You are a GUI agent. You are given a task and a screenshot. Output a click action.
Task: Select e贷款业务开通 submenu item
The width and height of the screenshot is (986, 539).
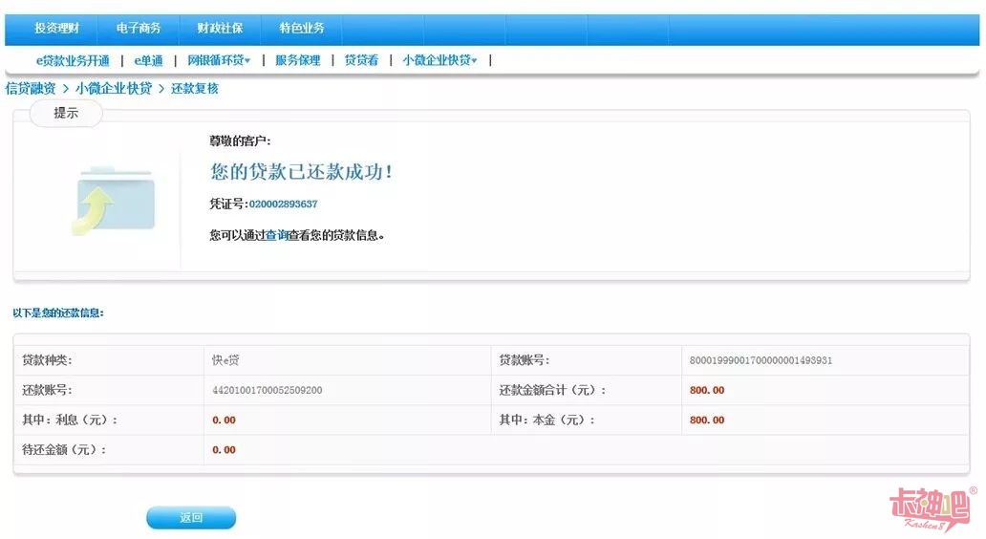73,60
